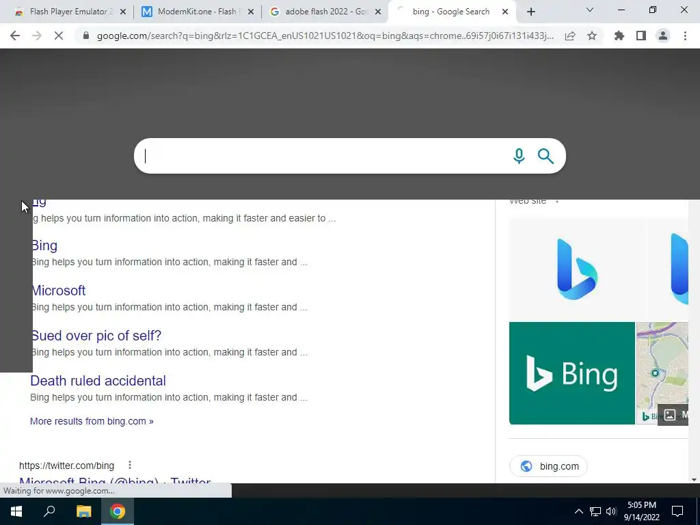This screenshot has width=700, height=525.
Task: Click the teal Bing logo image
Action: coord(572,373)
